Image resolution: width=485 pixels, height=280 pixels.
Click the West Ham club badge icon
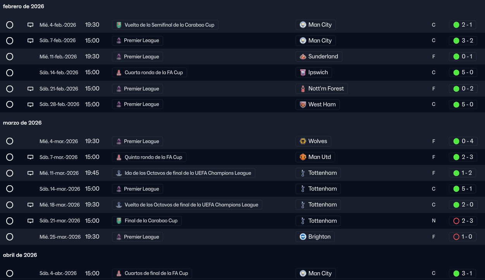(x=303, y=104)
